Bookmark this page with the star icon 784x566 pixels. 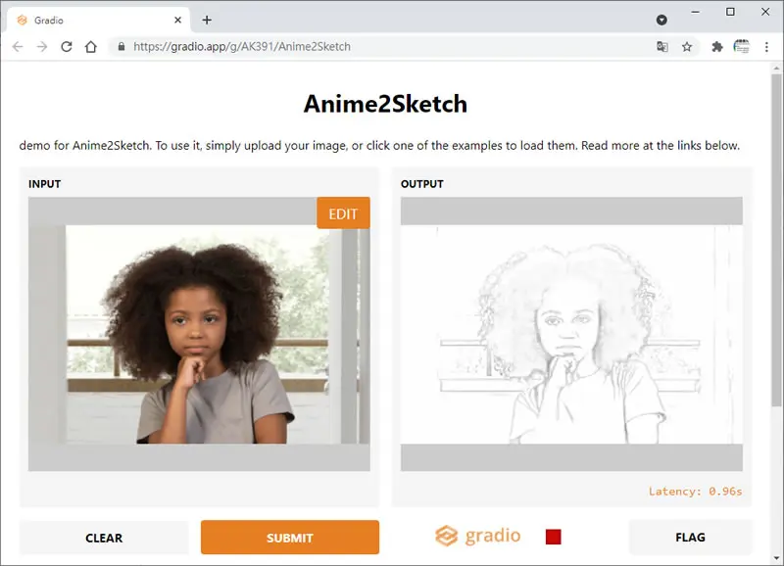[x=687, y=46]
